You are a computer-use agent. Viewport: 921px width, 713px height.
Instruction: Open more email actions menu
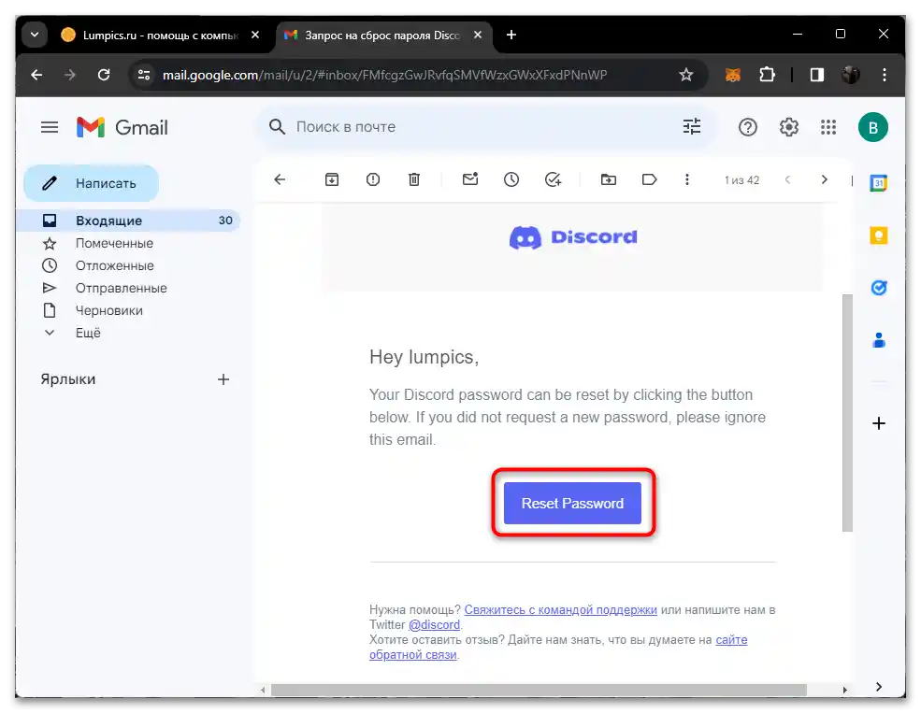(x=686, y=179)
